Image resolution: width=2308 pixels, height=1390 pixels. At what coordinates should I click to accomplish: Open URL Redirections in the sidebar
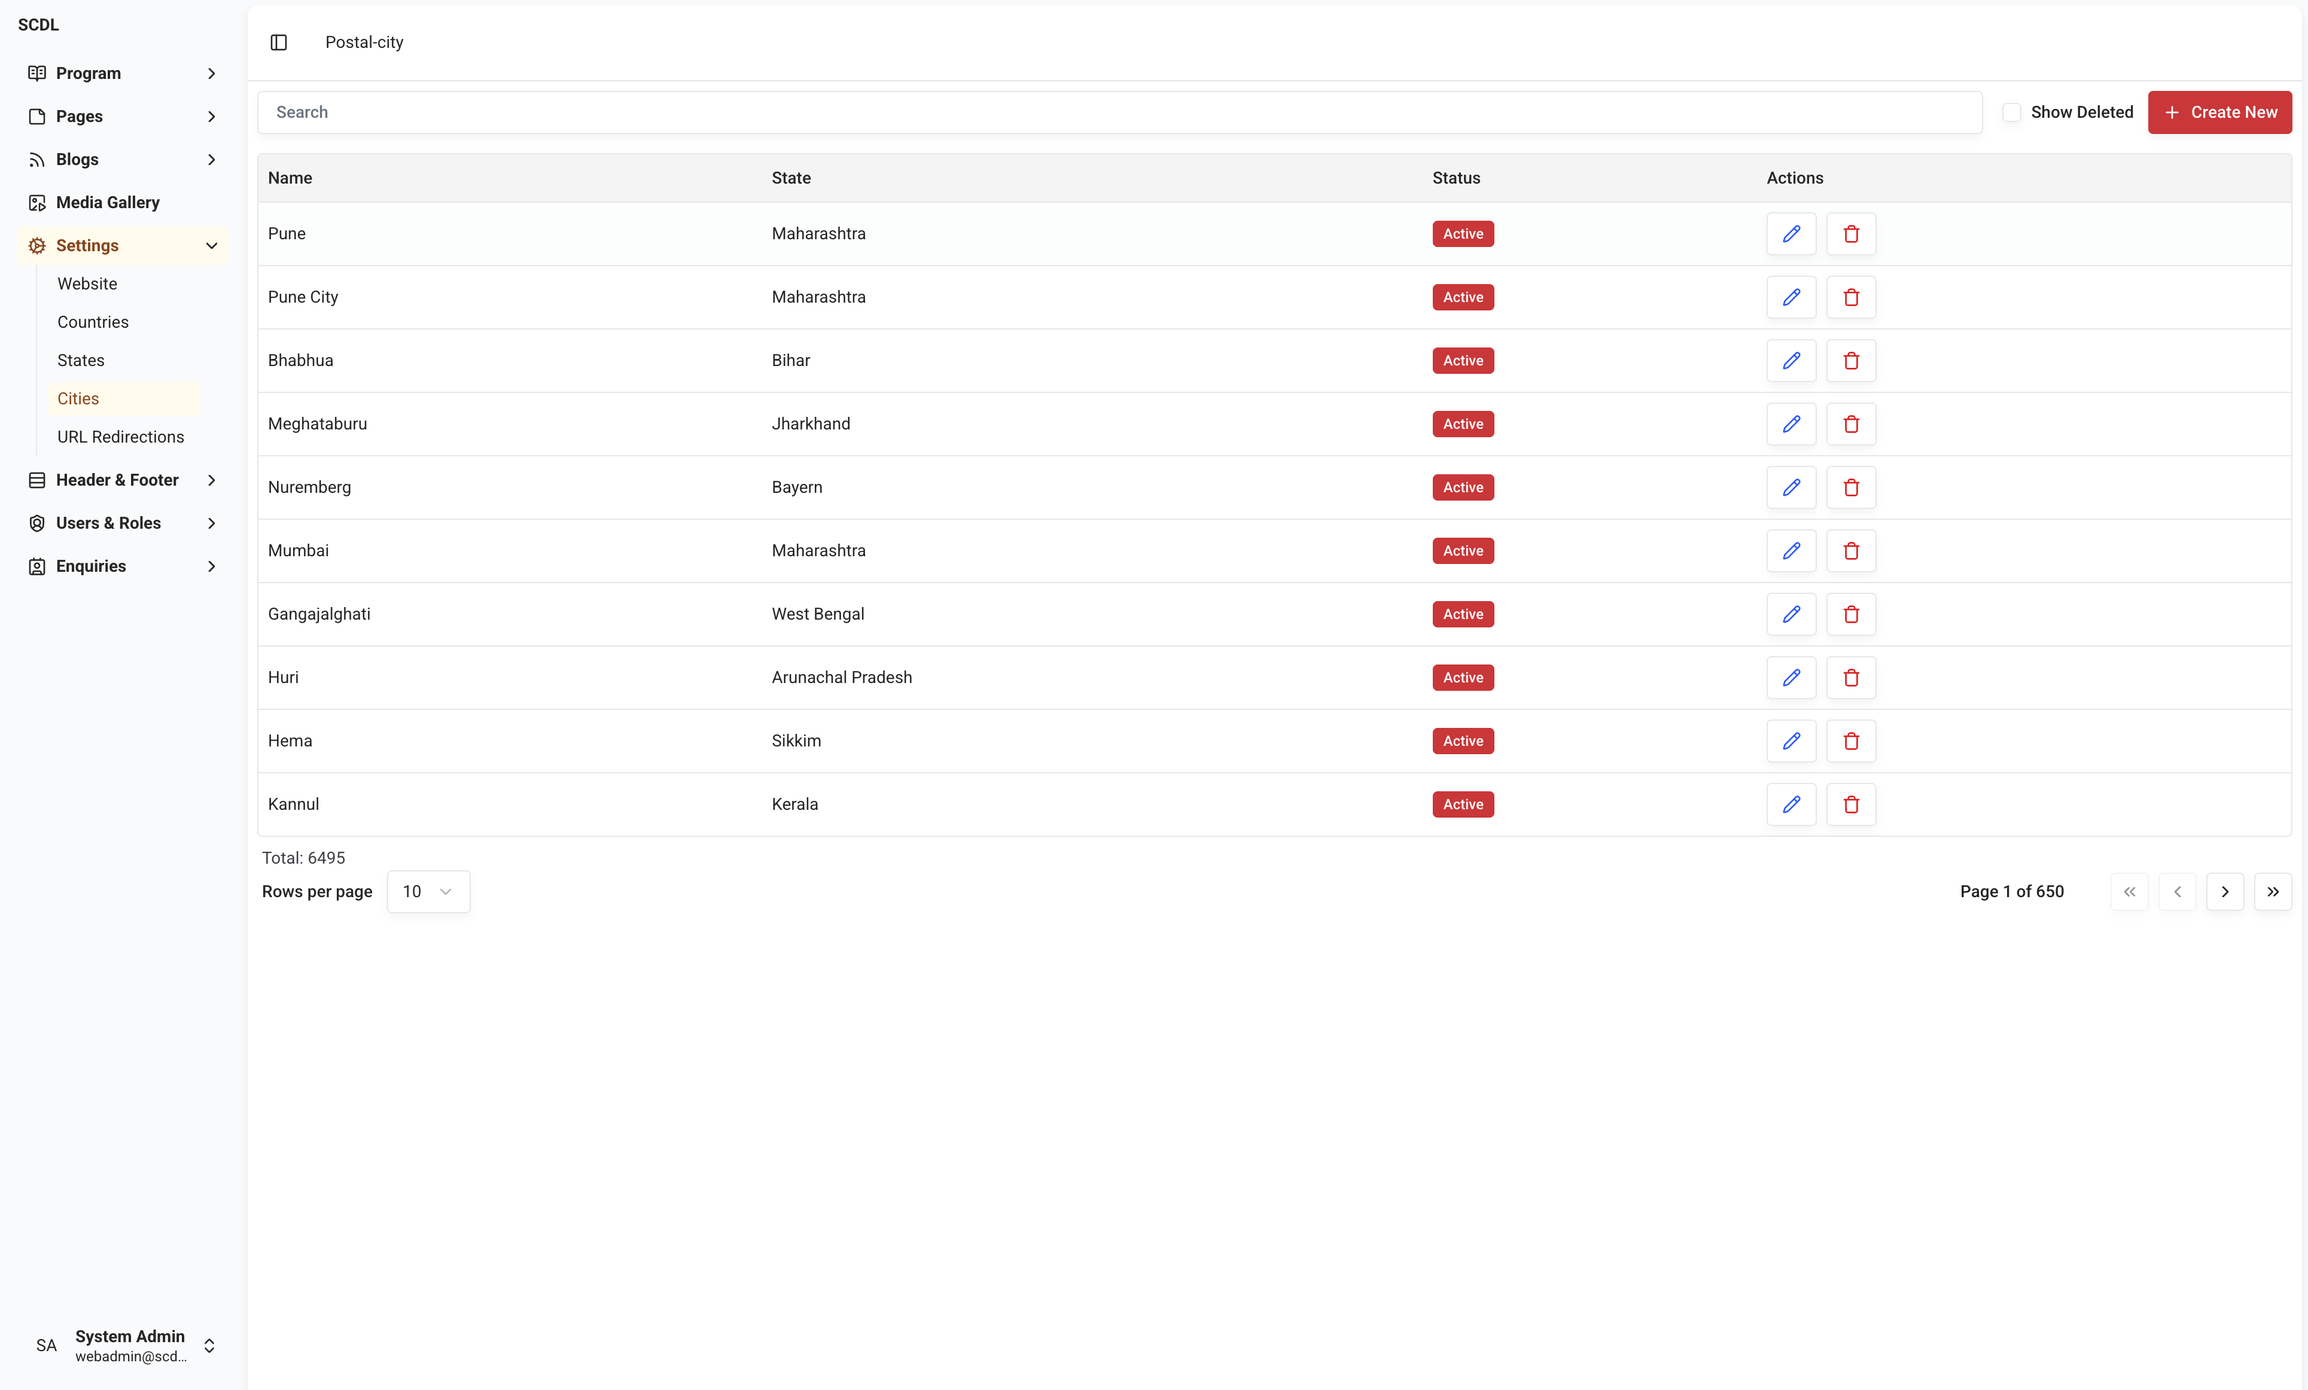coord(120,437)
